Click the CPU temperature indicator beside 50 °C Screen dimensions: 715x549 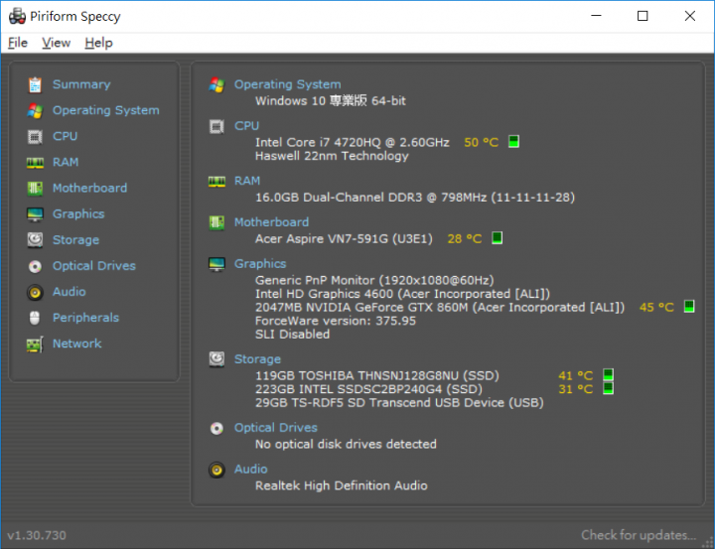(513, 142)
